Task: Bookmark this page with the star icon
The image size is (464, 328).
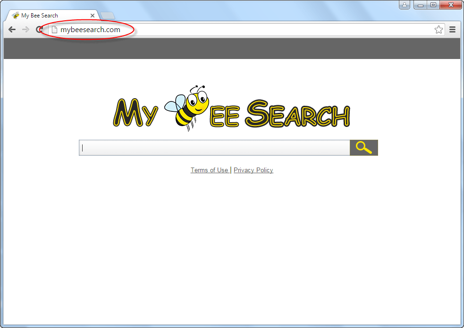Action: coord(439,30)
